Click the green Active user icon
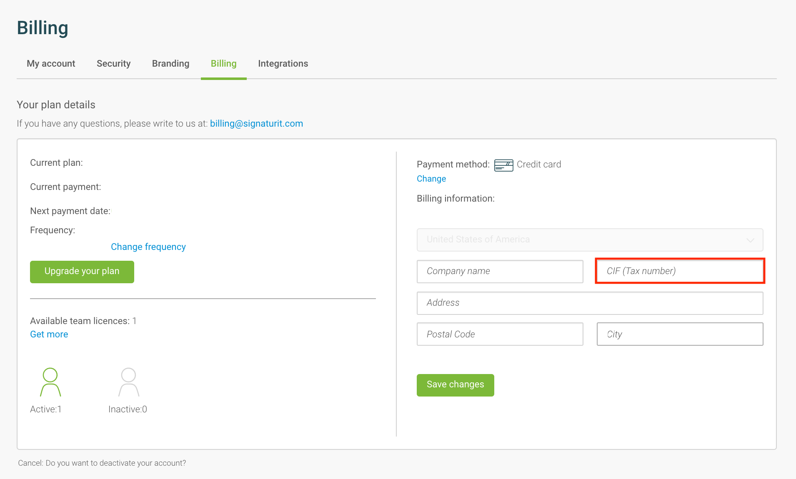Viewport: 796px width, 479px height. coord(50,382)
